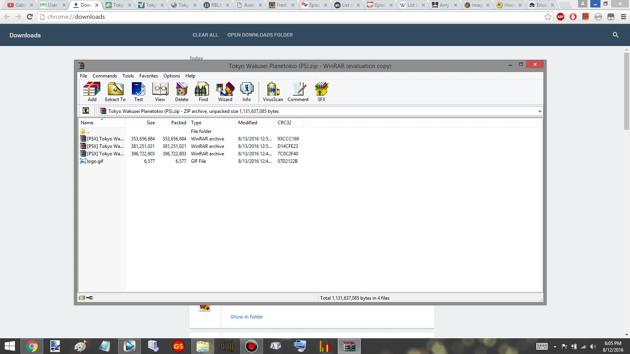The height and width of the screenshot is (354, 630).
Task: Switch to the Erico tab
Action: click(541, 5)
